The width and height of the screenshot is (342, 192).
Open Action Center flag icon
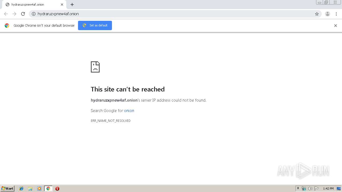(x=317, y=189)
